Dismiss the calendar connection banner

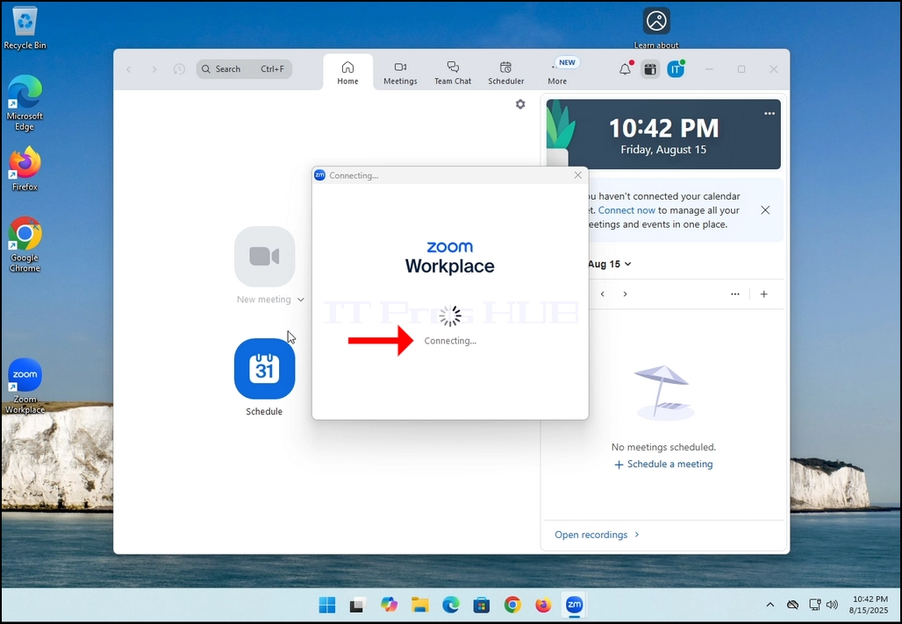pos(765,209)
